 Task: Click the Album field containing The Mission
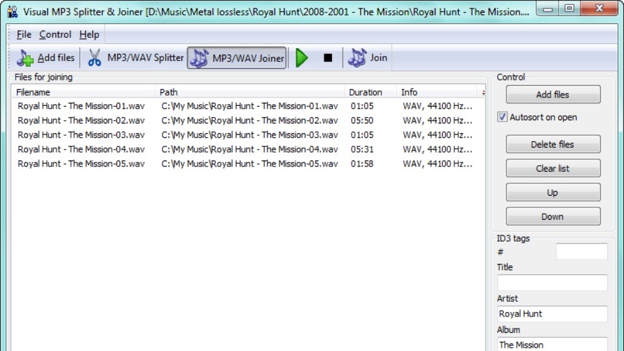click(x=552, y=344)
